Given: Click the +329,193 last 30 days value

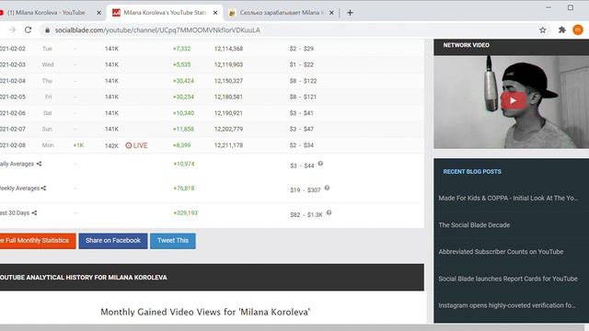Looking at the screenshot, I should pyautogui.click(x=185, y=212).
